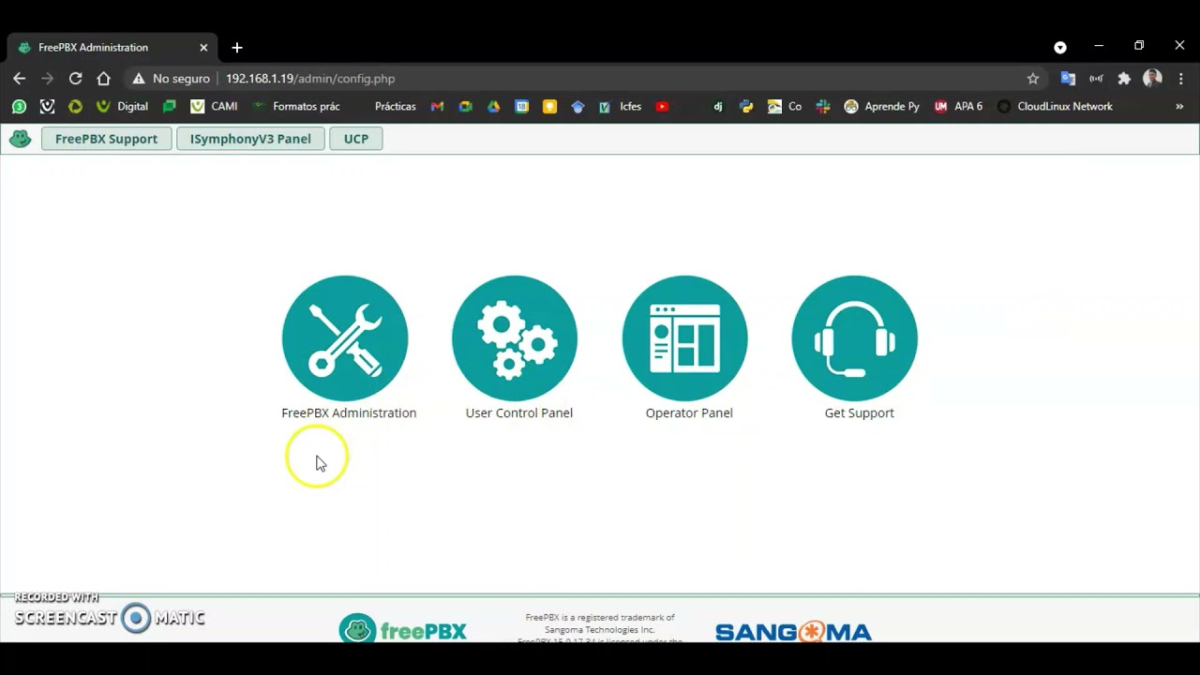Image resolution: width=1200 pixels, height=675 pixels.
Task: Open the UCP menu button
Action: pyautogui.click(x=356, y=139)
